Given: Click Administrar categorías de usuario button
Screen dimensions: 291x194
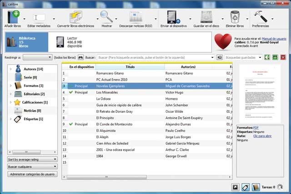Looking at the screenshot, I should click(x=32, y=174).
